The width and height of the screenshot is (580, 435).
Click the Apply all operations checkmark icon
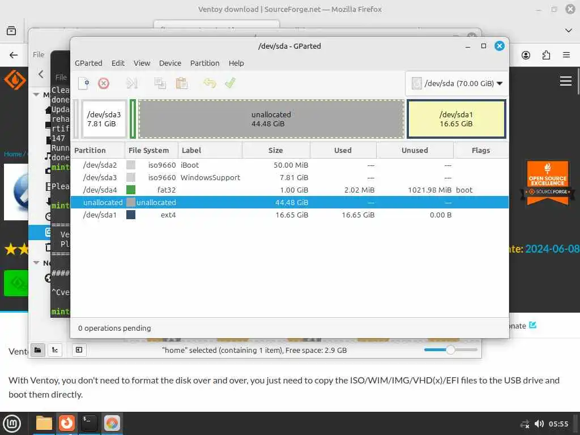(230, 83)
